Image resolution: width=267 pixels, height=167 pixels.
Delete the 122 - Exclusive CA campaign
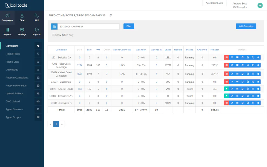tap(258, 57)
